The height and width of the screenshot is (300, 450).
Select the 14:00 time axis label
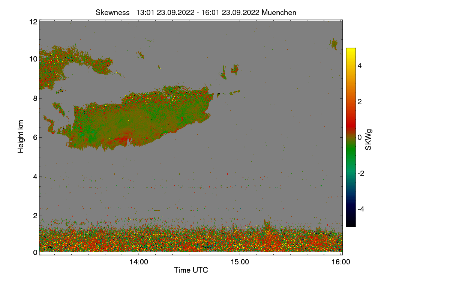pyautogui.click(x=139, y=262)
